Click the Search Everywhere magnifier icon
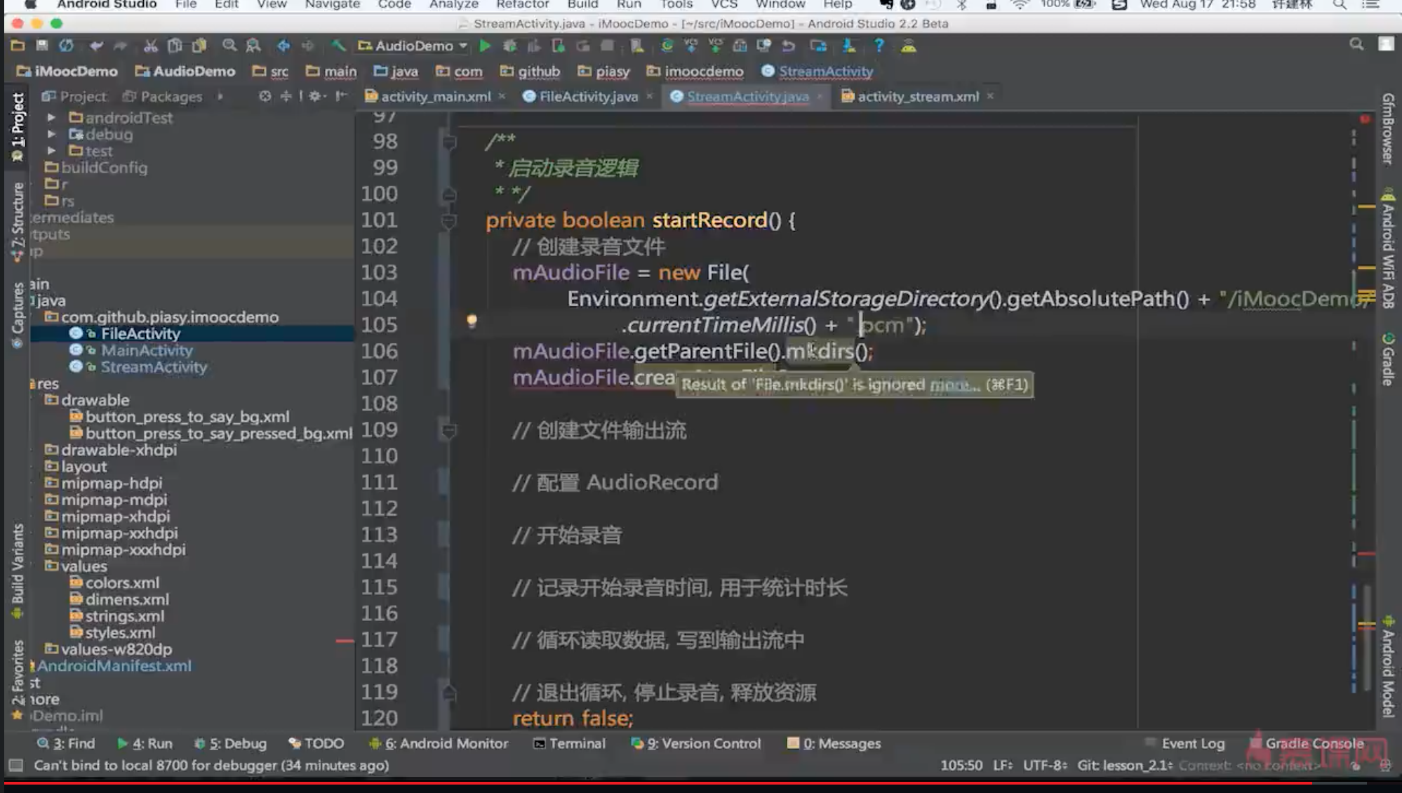Image resolution: width=1402 pixels, height=793 pixels. pyautogui.click(x=1356, y=45)
